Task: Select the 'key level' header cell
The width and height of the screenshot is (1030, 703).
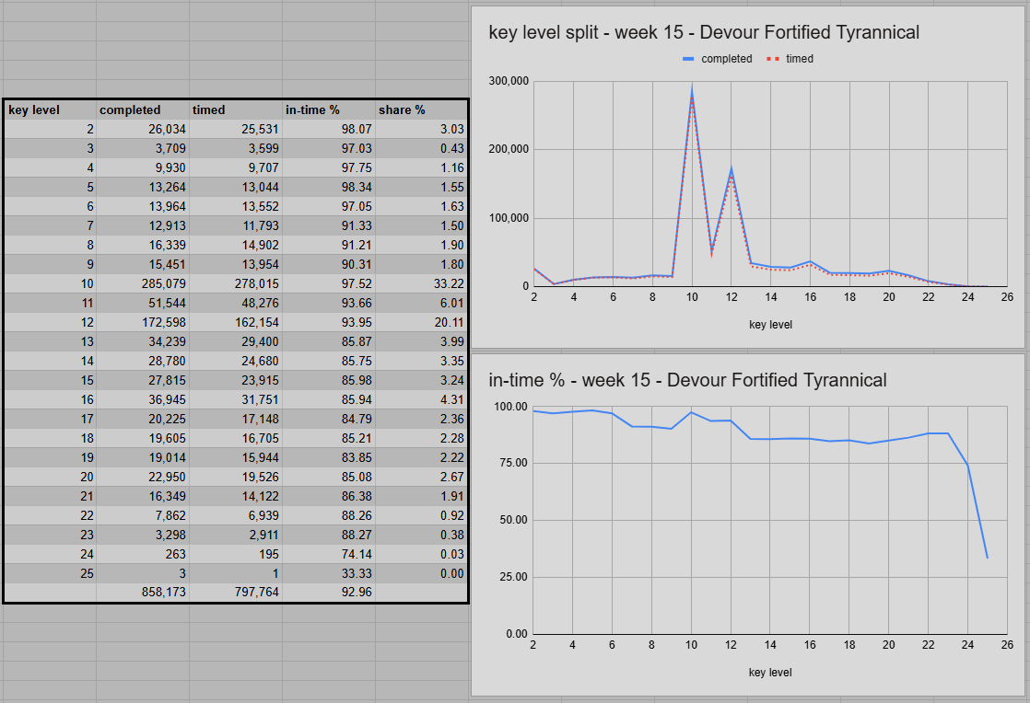Action: click(51, 109)
